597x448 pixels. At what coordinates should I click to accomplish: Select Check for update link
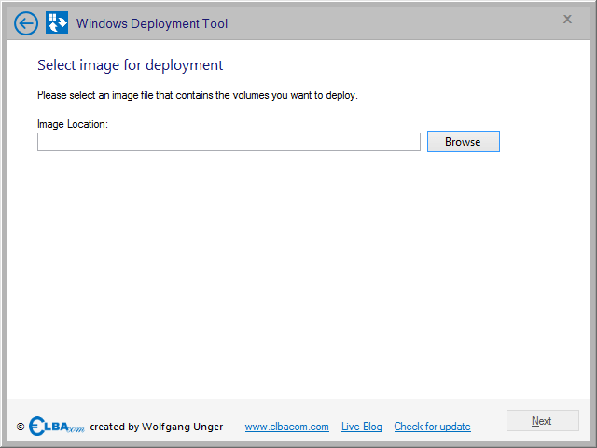pos(432,427)
